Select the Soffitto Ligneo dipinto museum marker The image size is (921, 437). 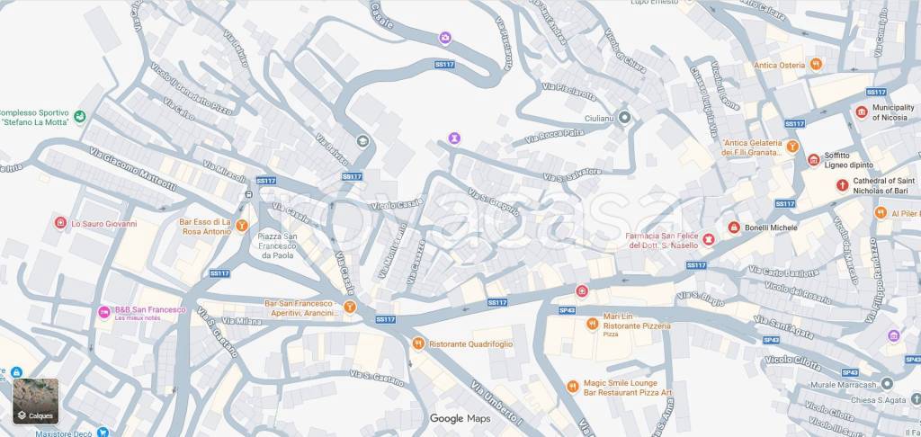[x=813, y=160]
